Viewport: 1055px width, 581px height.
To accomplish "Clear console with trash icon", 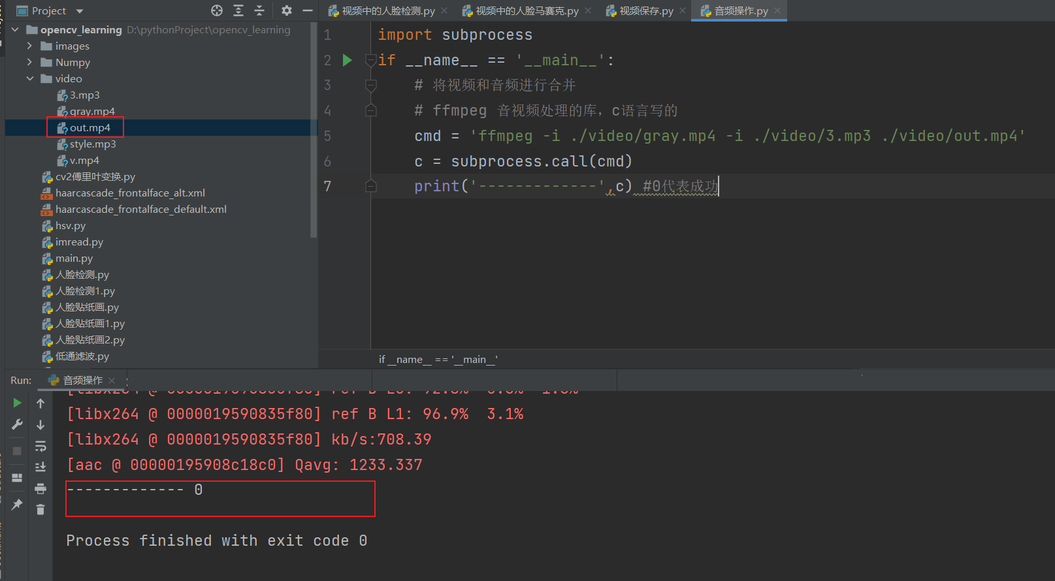I will click(41, 509).
